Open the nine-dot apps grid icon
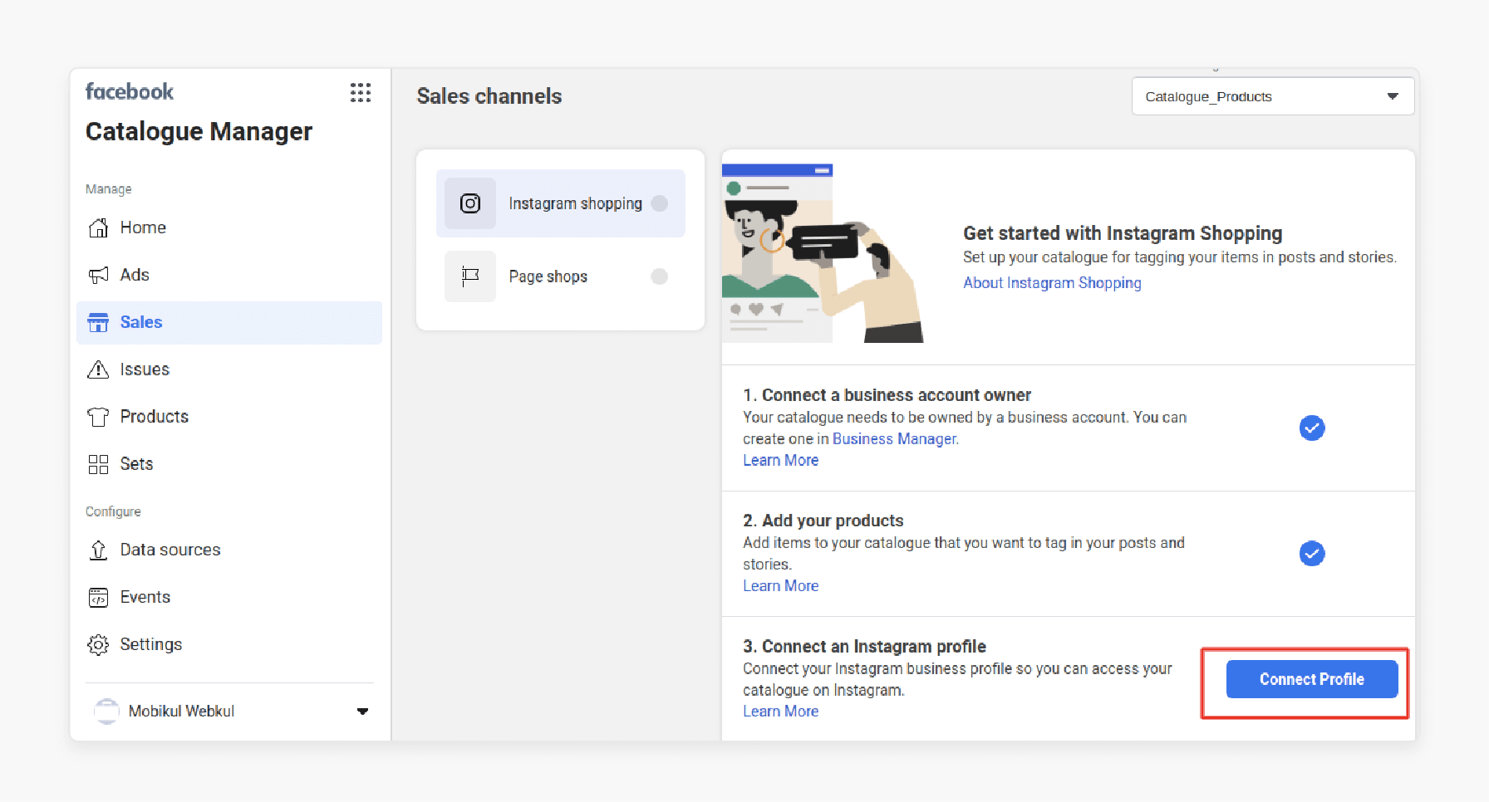Viewport: 1489px width, 802px height. pos(360,92)
